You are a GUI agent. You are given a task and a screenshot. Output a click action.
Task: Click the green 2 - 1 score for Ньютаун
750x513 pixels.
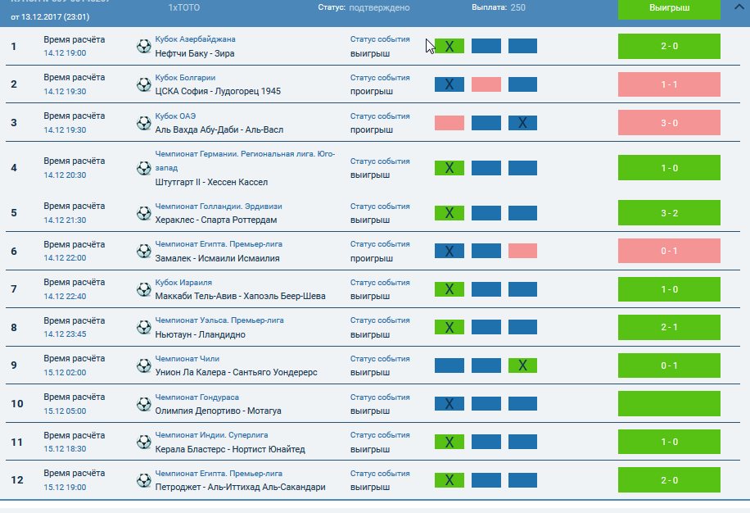[669, 327]
